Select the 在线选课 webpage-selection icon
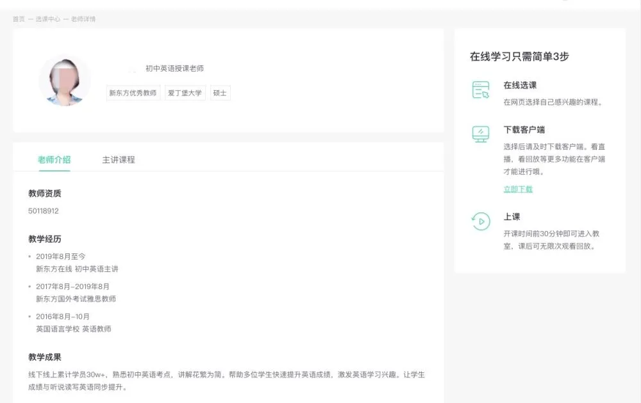The height and width of the screenshot is (403, 641). point(480,90)
